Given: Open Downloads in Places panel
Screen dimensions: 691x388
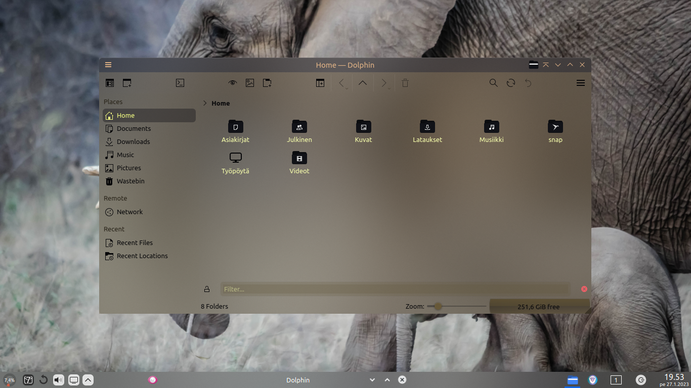Looking at the screenshot, I should (149, 141).
